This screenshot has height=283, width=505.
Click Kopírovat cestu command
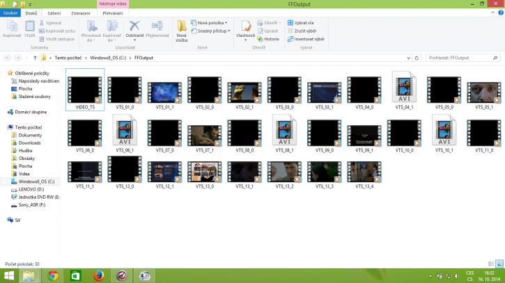(57, 31)
